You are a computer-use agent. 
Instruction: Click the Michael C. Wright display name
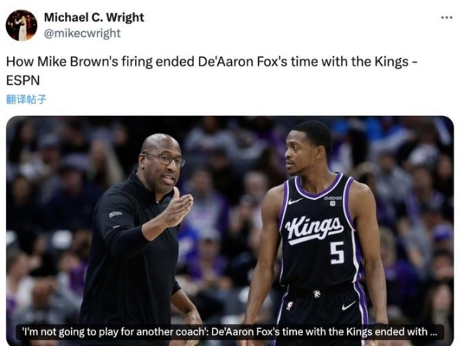(94, 18)
